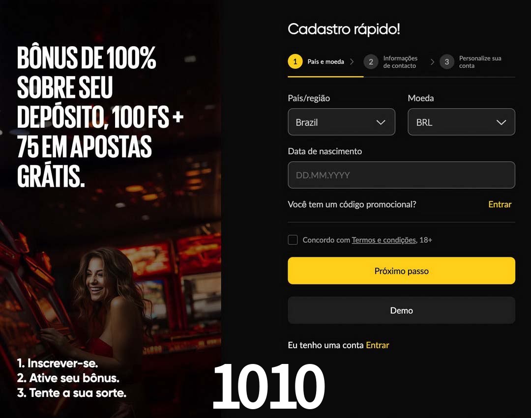Click Entrar next to promo code question

pyautogui.click(x=500, y=204)
